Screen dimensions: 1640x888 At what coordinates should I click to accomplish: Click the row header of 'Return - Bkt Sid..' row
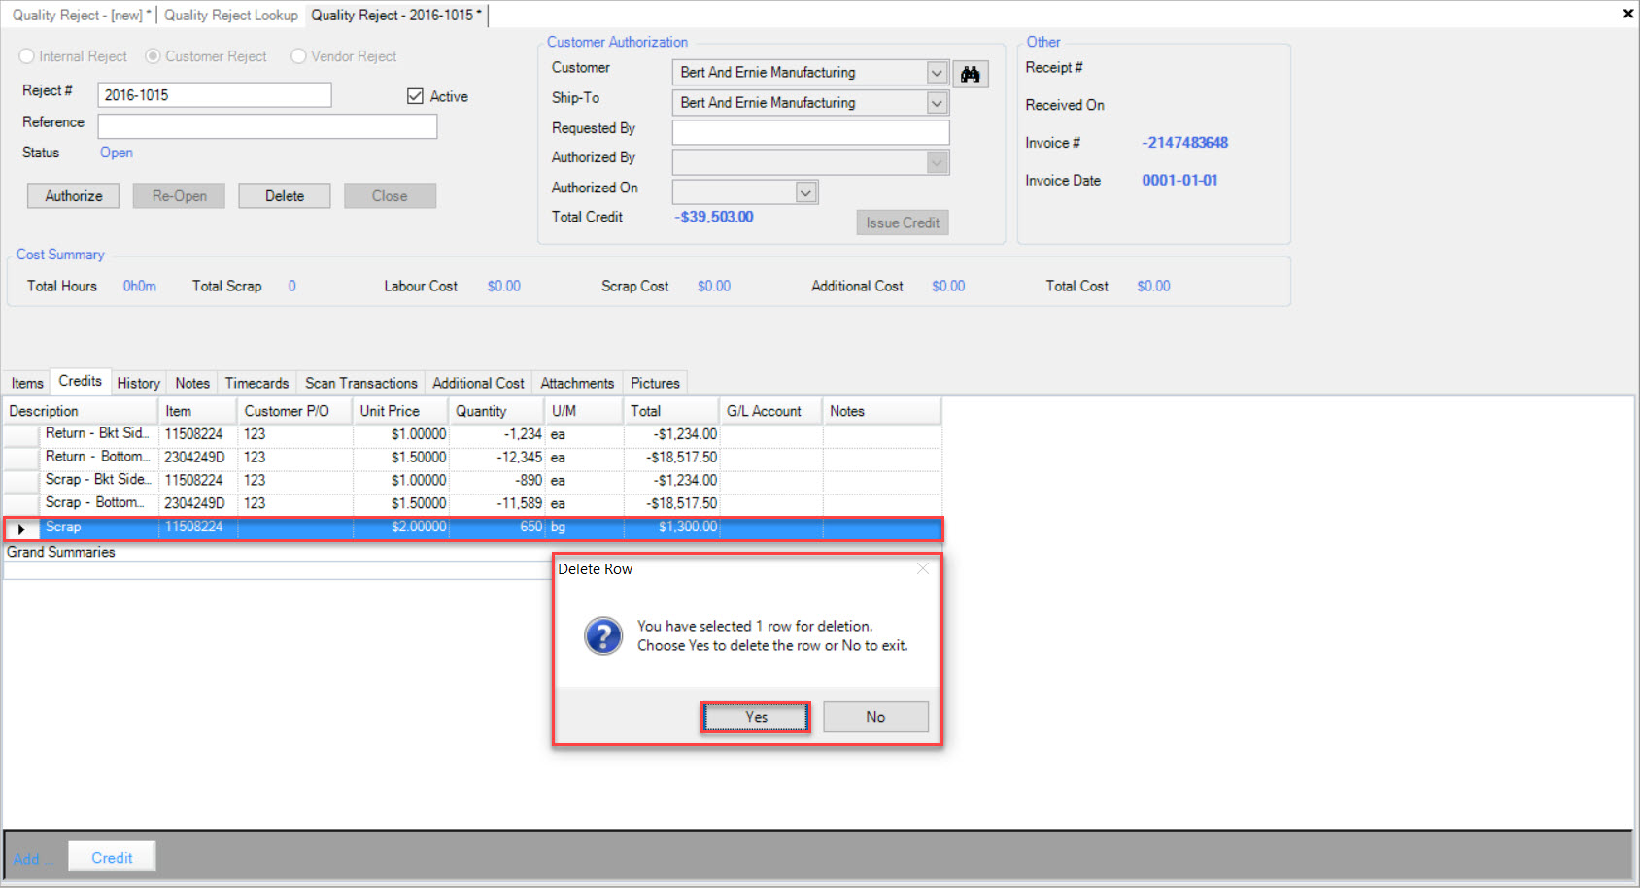pyautogui.click(x=21, y=434)
